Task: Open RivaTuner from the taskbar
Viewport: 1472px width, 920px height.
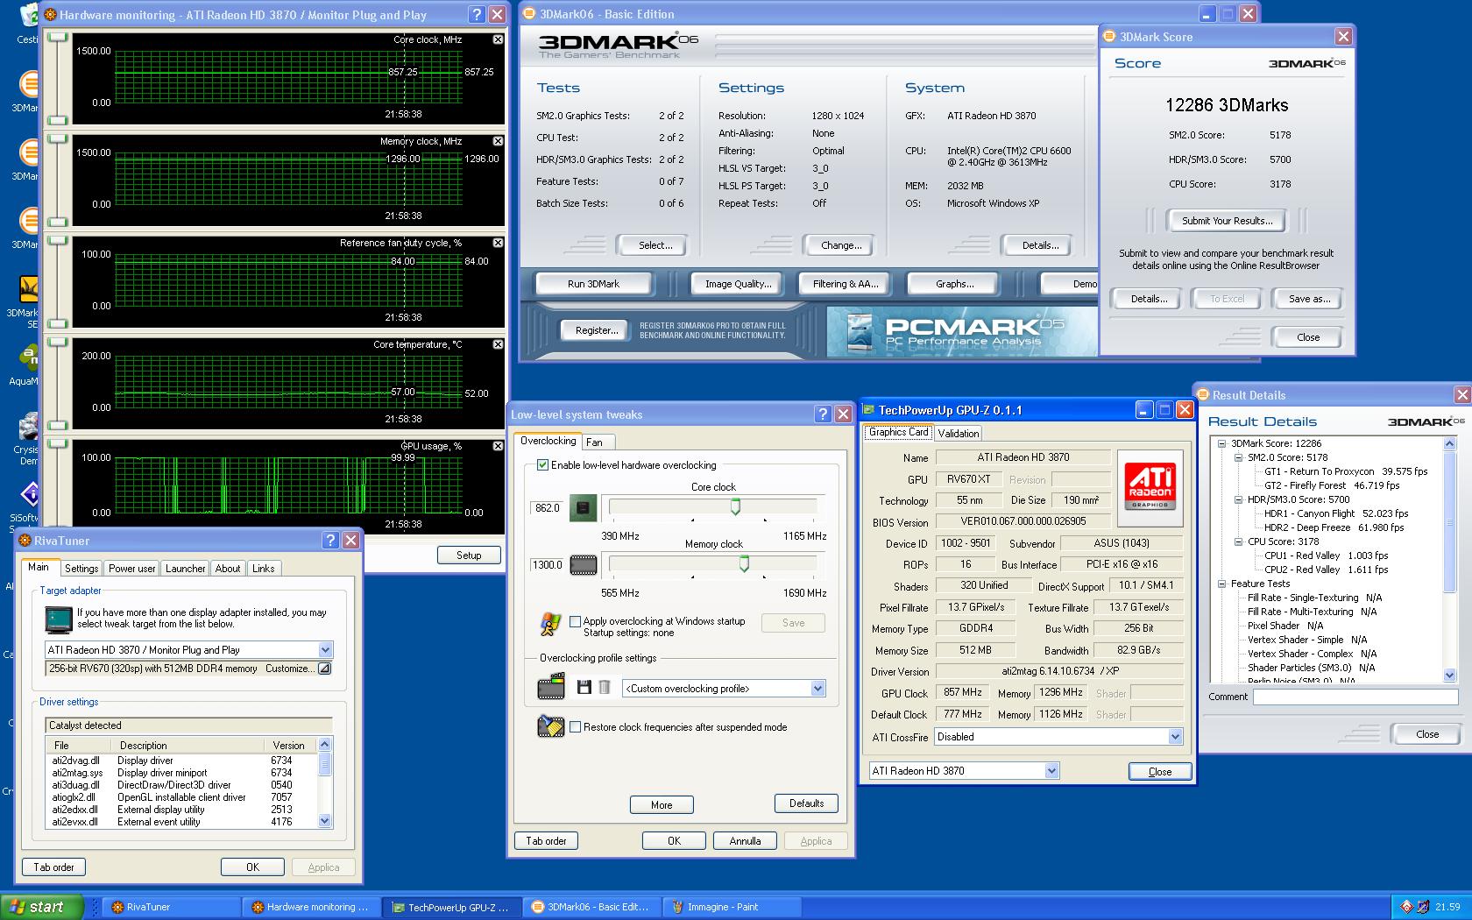Action: point(171,907)
